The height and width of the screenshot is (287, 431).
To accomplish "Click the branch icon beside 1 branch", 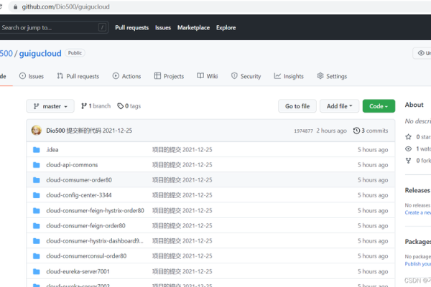I will (84, 106).
